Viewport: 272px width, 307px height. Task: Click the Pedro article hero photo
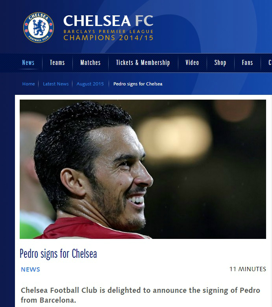click(143, 169)
